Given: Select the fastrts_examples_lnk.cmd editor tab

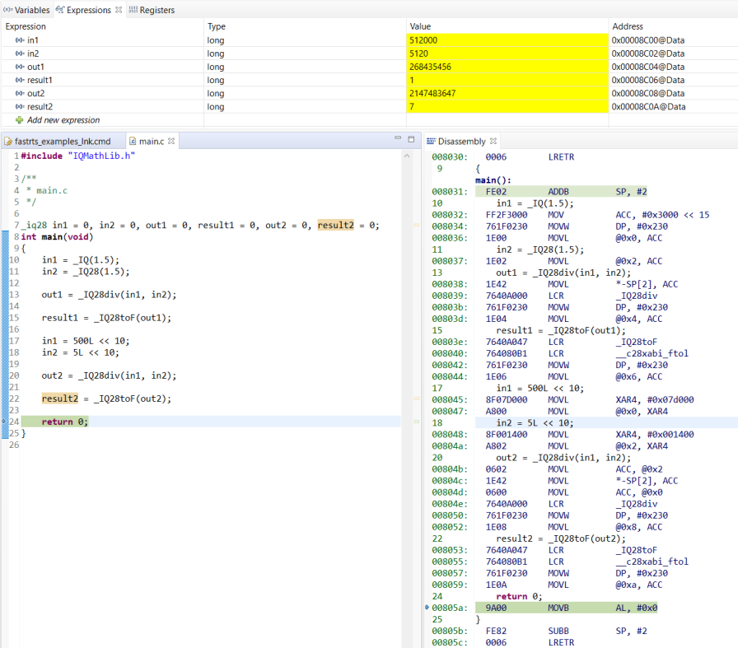Looking at the screenshot, I should click(62, 142).
